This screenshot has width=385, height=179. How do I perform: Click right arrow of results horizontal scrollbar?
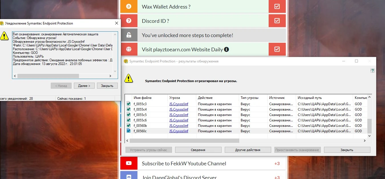pos(365,141)
